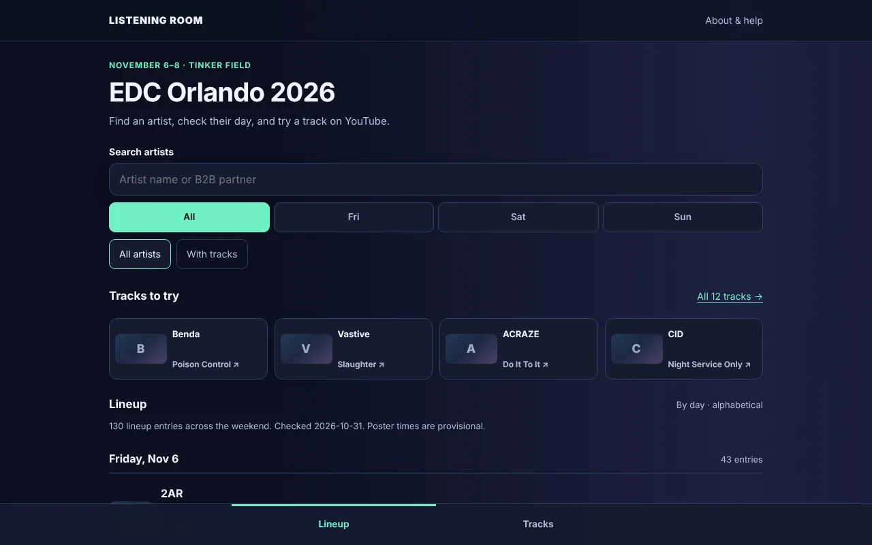The image size is (872, 545).
Task: Click the Vastive "V" avatar thumbnail
Action: [307, 349]
